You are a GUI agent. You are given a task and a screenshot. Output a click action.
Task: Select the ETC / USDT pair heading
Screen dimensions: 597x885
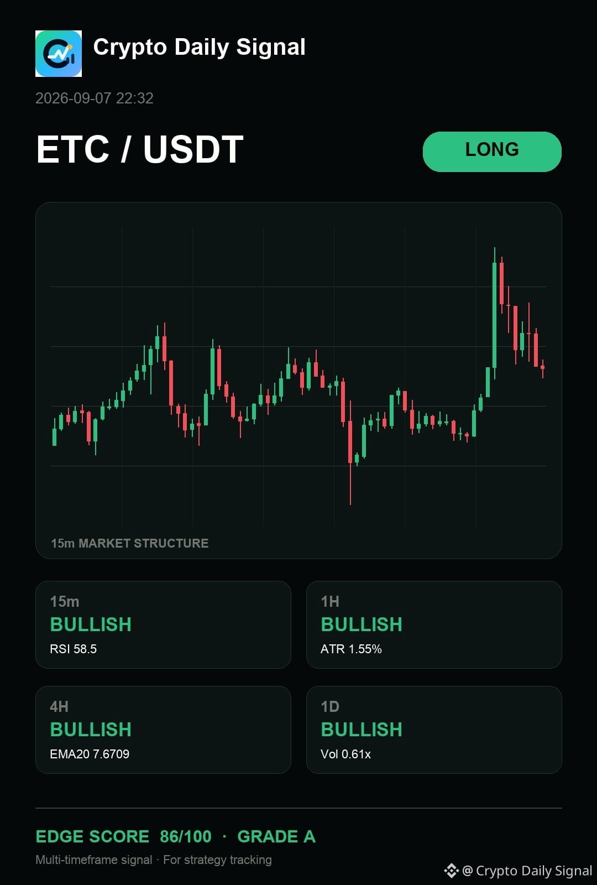140,149
